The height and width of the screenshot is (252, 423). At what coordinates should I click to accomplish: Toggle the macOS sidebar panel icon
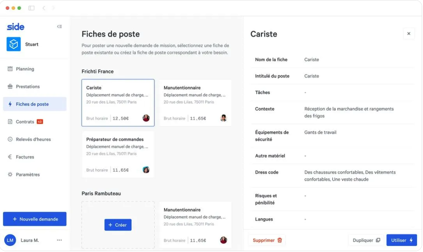coord(31,8)
